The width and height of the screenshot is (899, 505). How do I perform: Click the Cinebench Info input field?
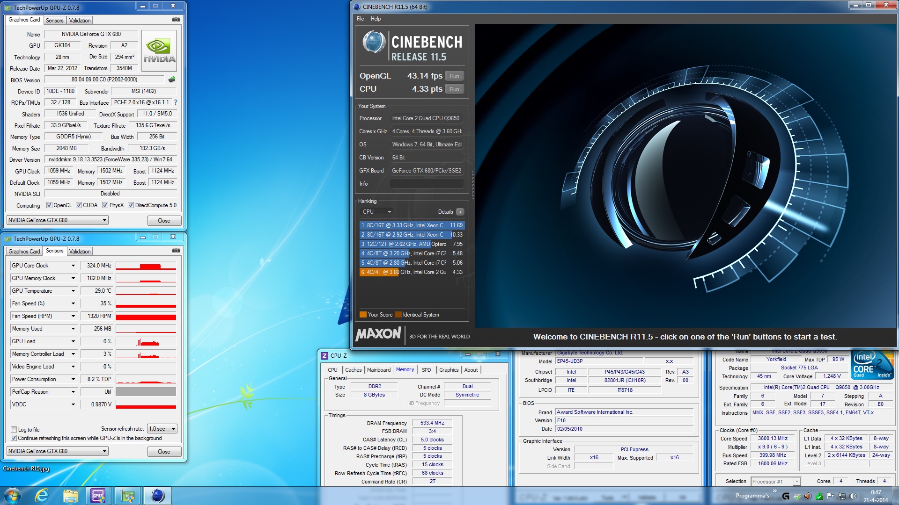427,184
